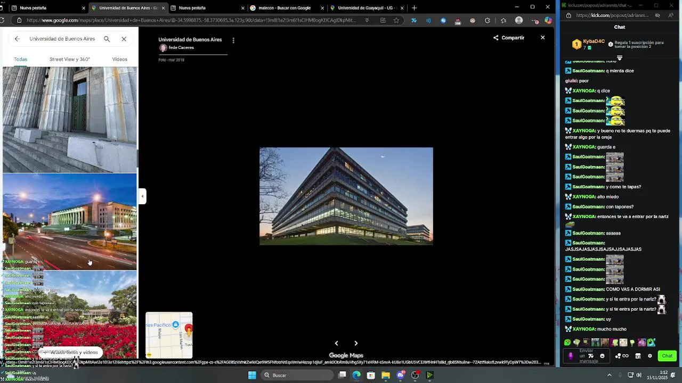Click the Chat send button in Kick
Screen dimensions: 682x383
point(667,356)
